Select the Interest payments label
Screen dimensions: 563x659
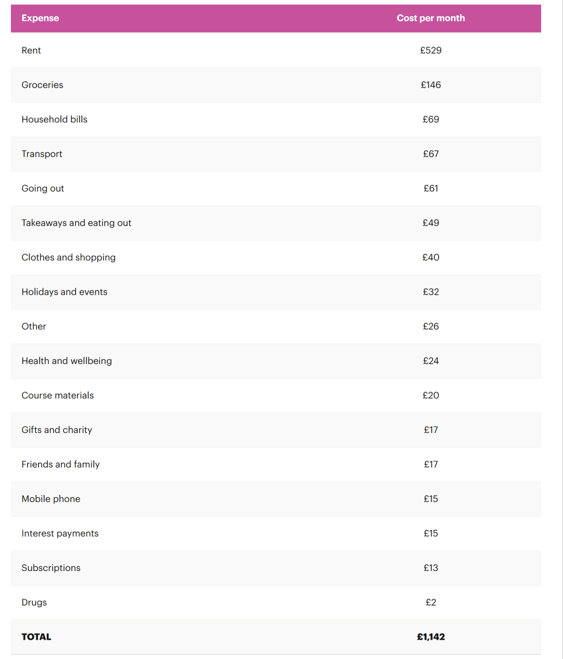click(x=60, y=533)
